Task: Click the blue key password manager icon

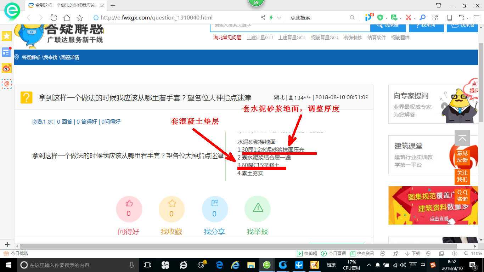Action: tap(422, 18)
